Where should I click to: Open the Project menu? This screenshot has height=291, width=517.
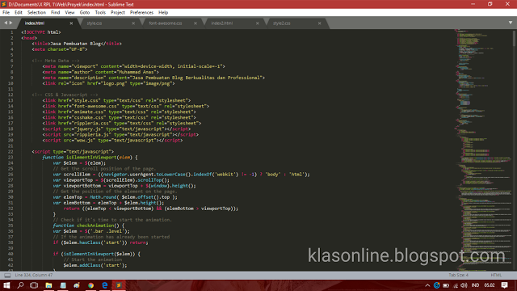(118, 13)
